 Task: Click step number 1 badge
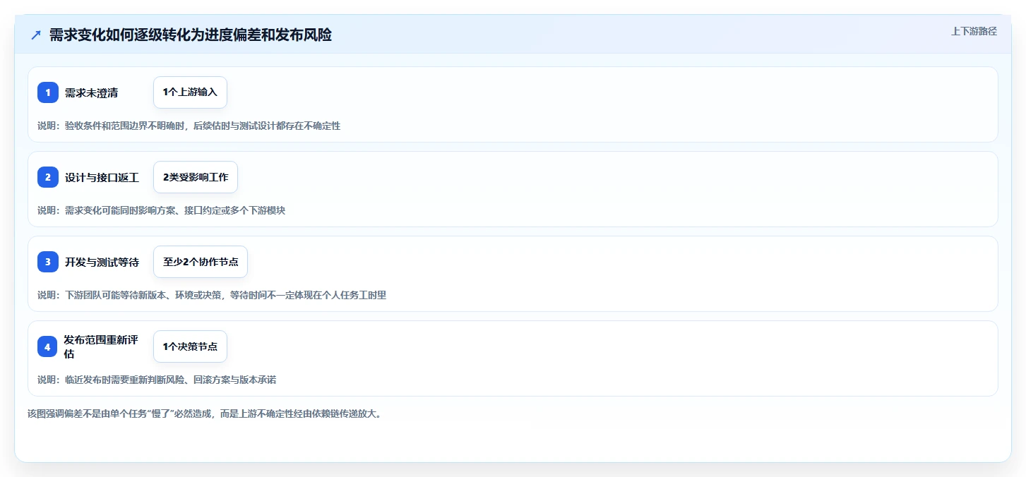(48, 92)
